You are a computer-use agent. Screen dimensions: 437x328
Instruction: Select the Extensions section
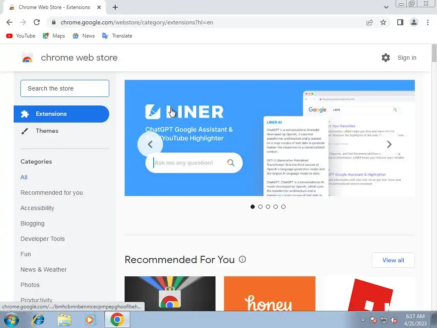(x=61, y=114)
